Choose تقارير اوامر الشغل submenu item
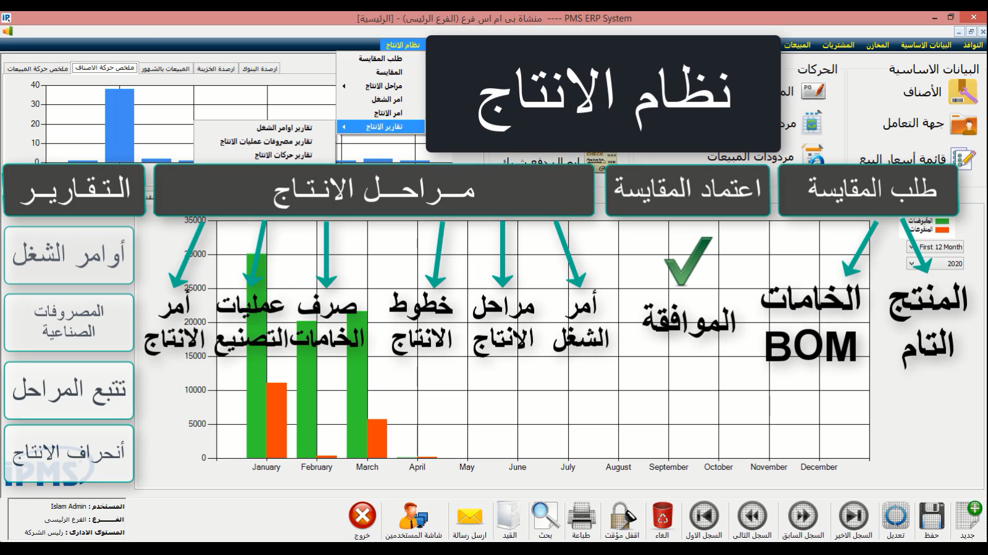988x555 pixels. pyautogui.click(x=265, y=128)
